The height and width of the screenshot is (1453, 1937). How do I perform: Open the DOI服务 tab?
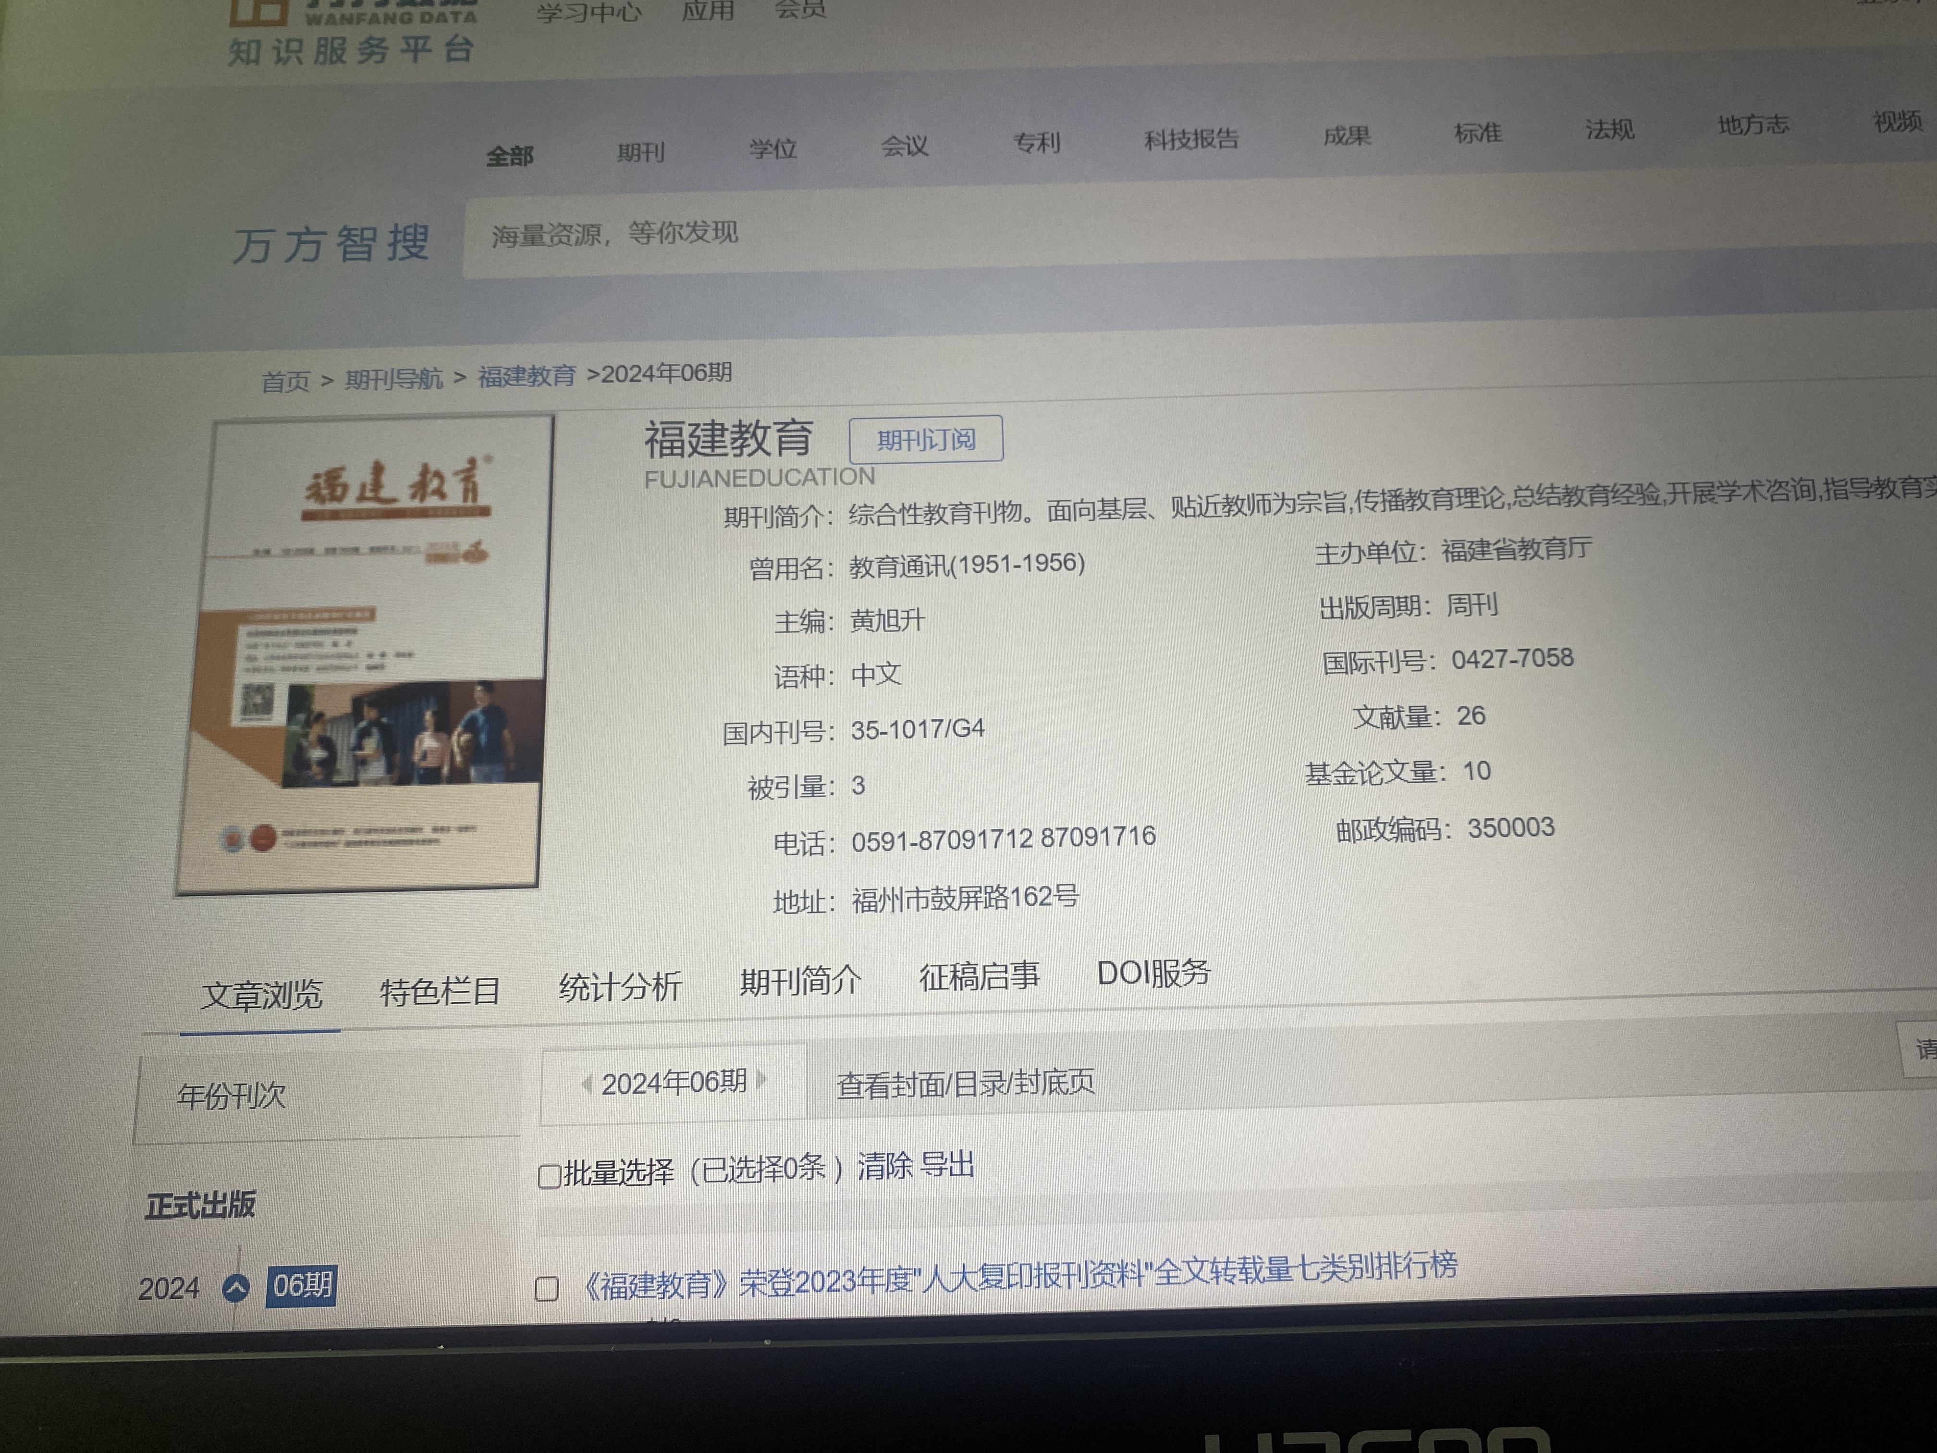point(1153,972)
